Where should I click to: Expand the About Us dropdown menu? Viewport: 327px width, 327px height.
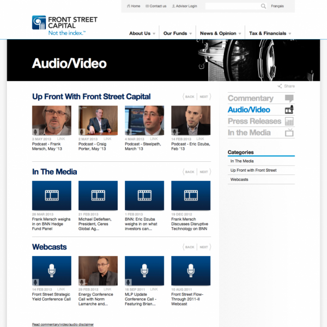coord(142,34)
